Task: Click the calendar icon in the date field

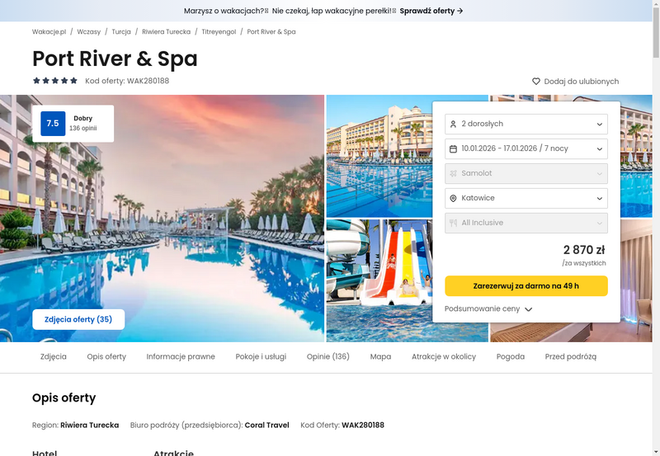Action: (x=453, y=149)
